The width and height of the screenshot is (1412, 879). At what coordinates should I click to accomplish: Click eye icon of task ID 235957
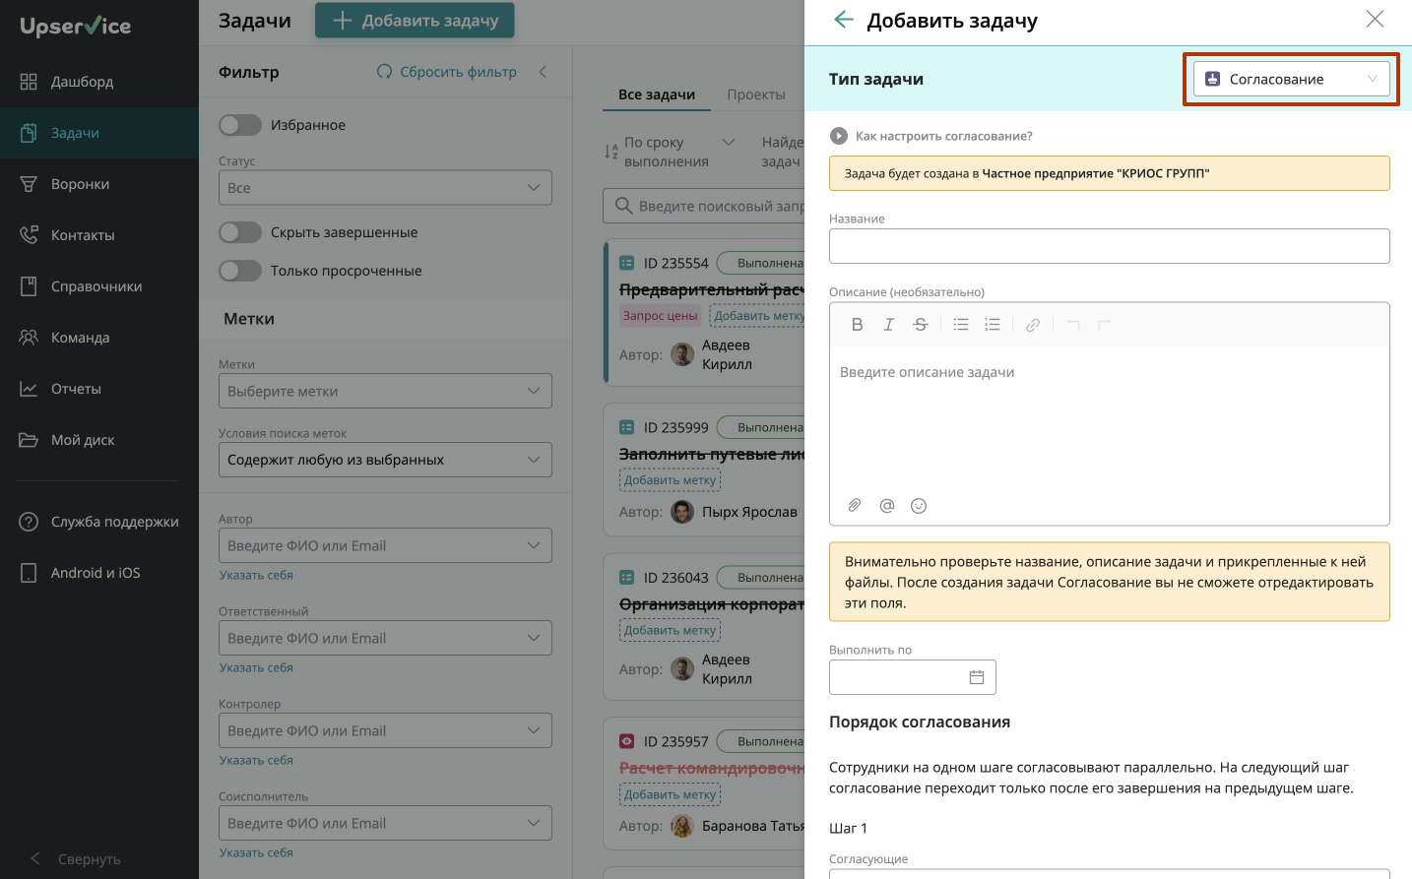tap(626, 741)
